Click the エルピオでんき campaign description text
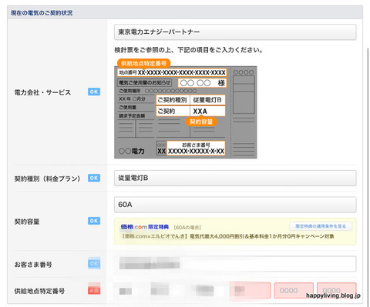Image resolution: width=370 pixels, height=307 pixels. pos(227,236)
